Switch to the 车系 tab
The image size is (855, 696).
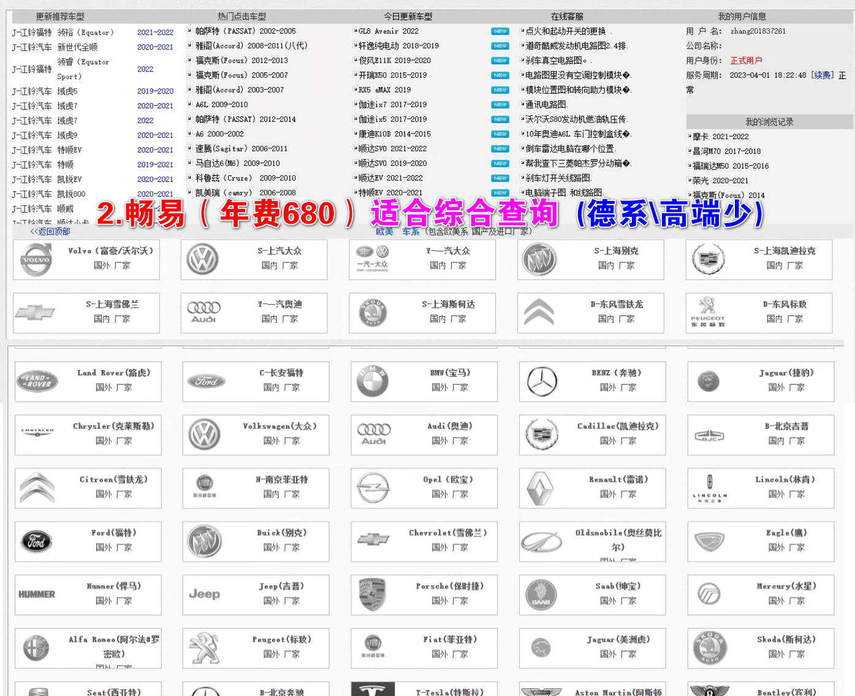[411, 232]
